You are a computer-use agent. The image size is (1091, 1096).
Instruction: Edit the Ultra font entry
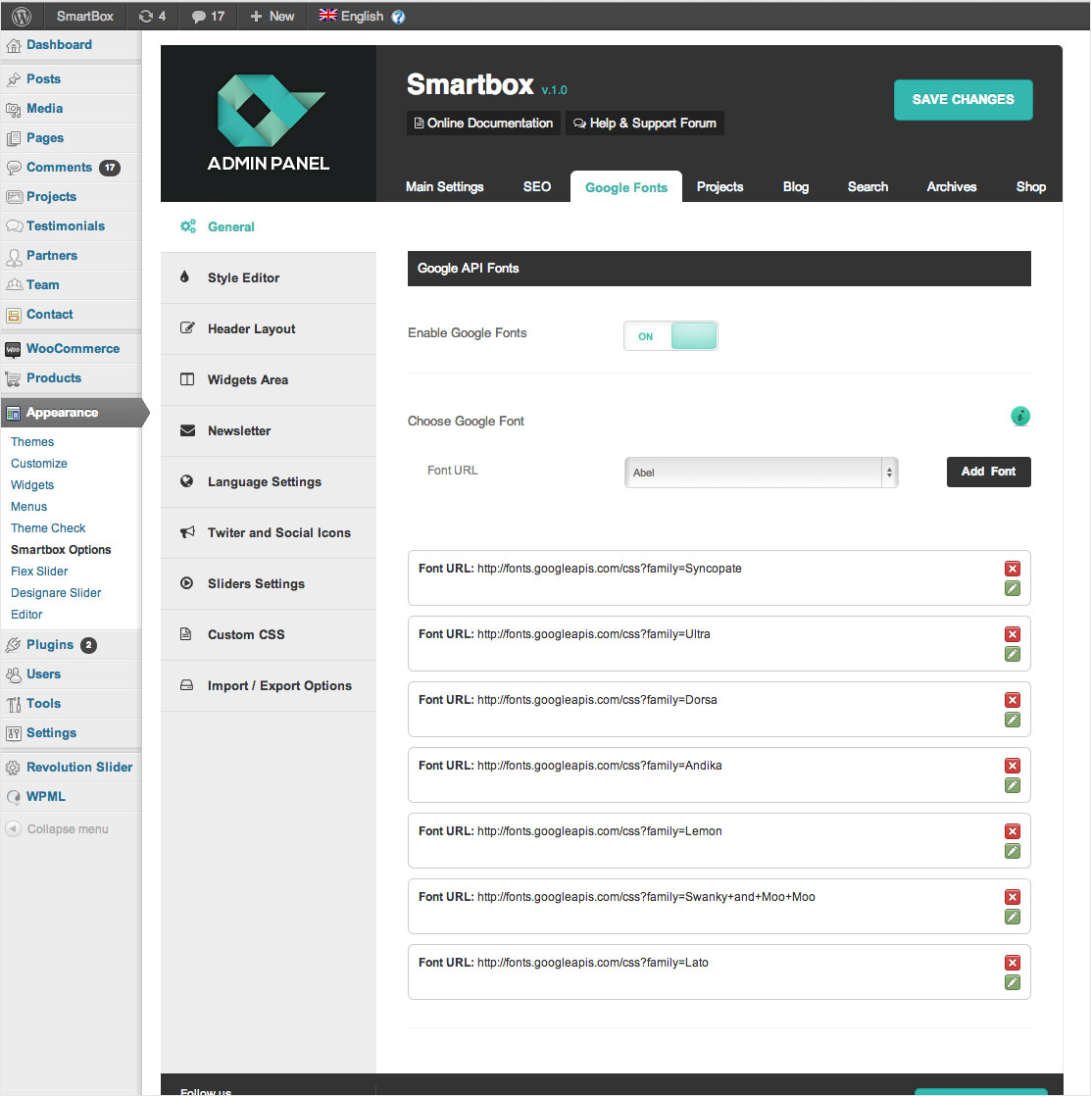(x=1013, y=654)
